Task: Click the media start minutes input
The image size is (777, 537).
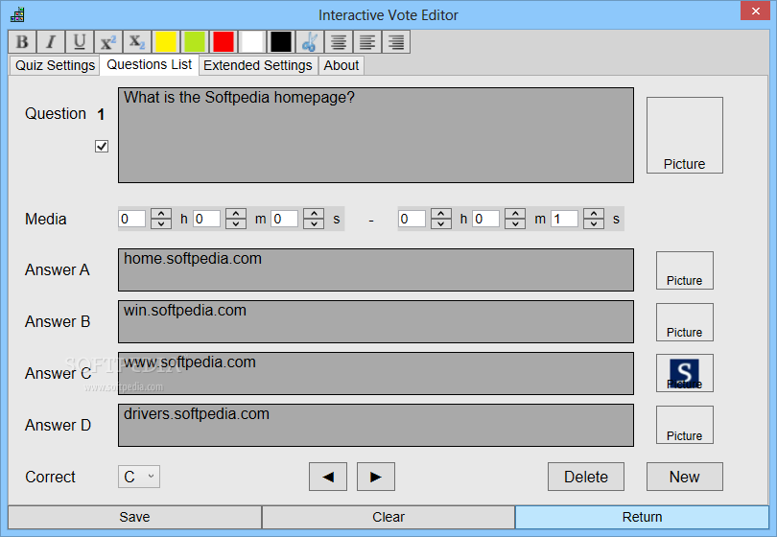Action: click(206, 219)
